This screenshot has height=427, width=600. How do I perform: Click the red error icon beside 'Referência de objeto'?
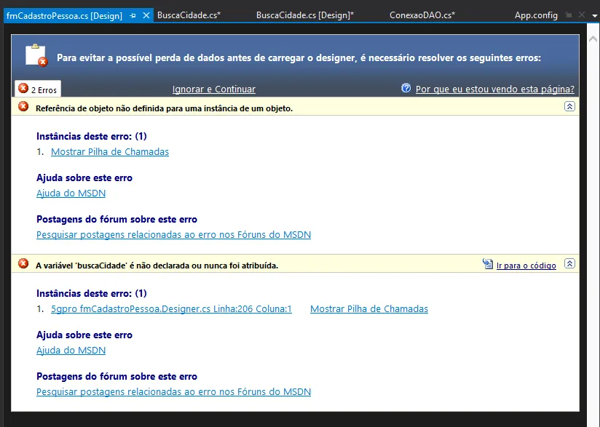coord(22,105)
